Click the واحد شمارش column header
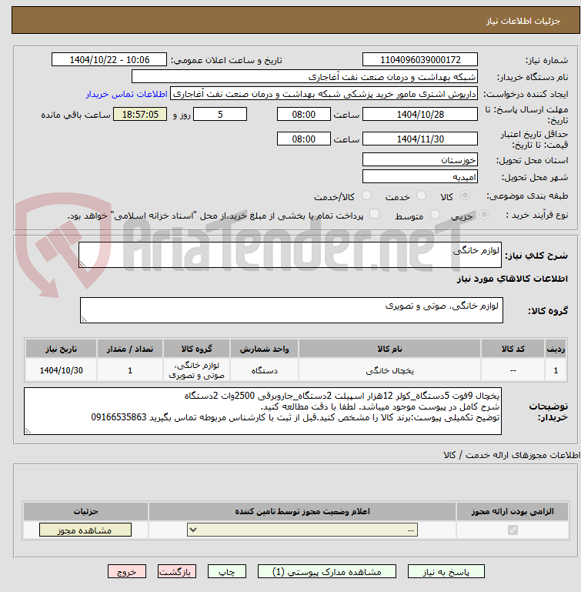Screen dimensions: 581x592 (x=264, y=349)
